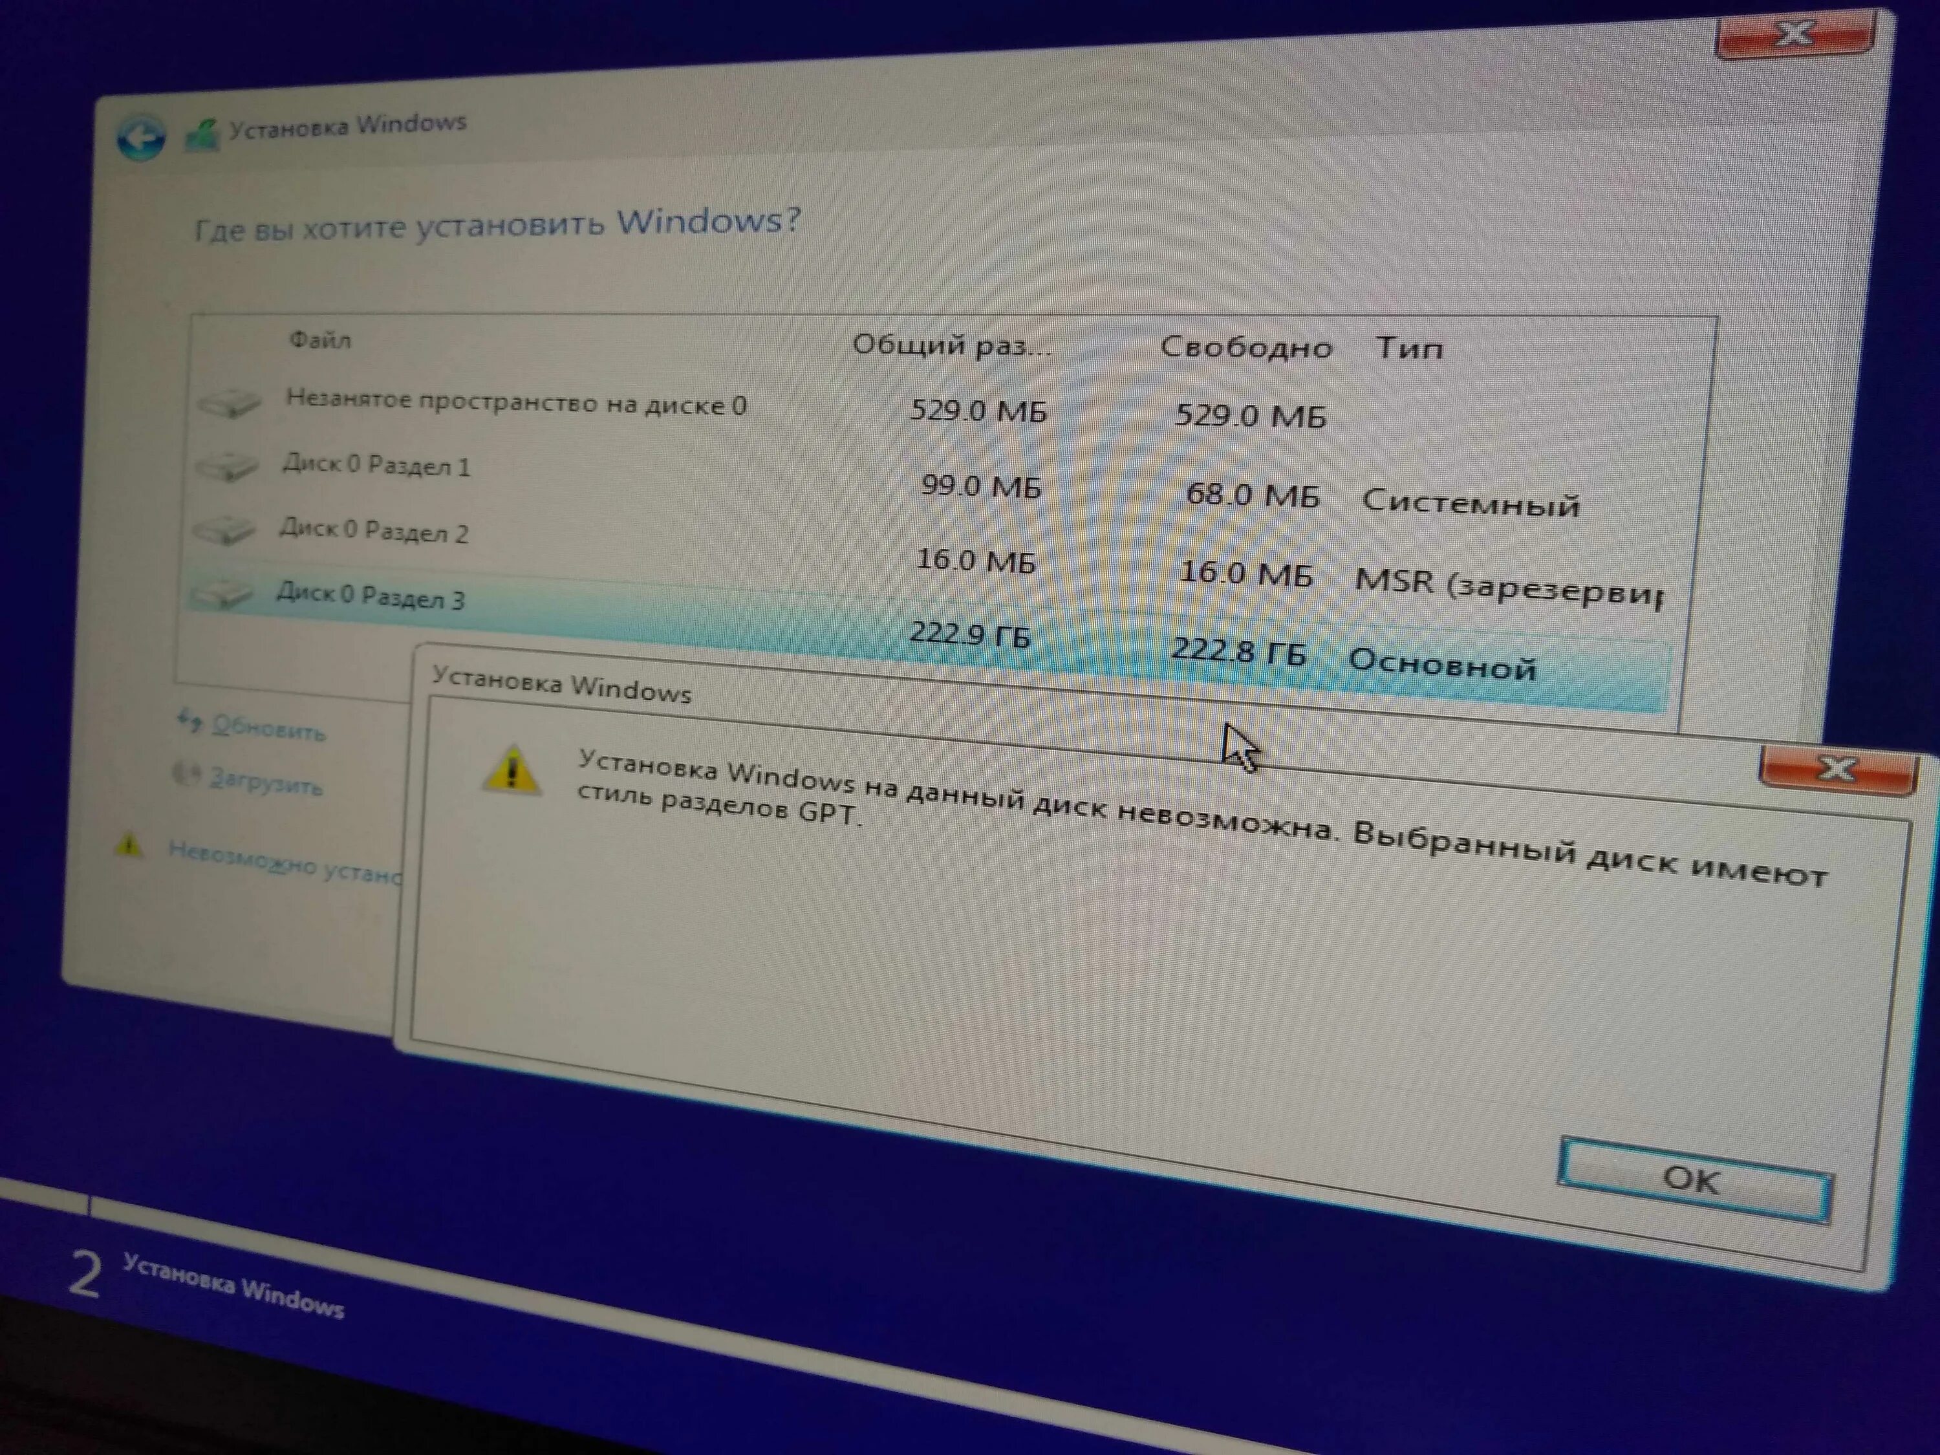Click the blue back arrow button
Screen dimensions: 1940x1455
(140, 138)
